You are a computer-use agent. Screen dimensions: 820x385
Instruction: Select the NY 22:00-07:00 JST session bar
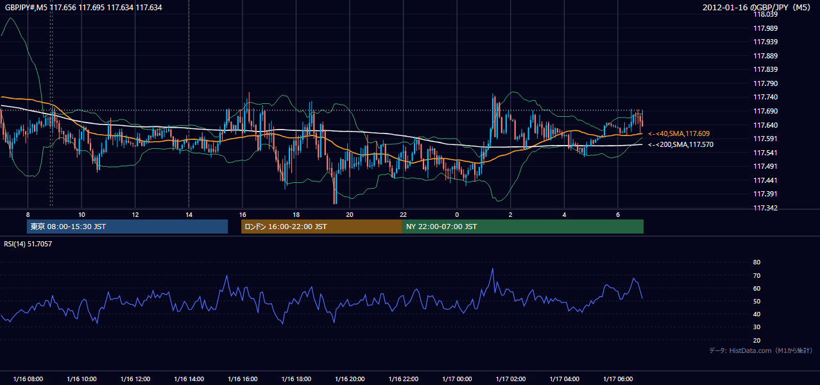pos(523,227)
